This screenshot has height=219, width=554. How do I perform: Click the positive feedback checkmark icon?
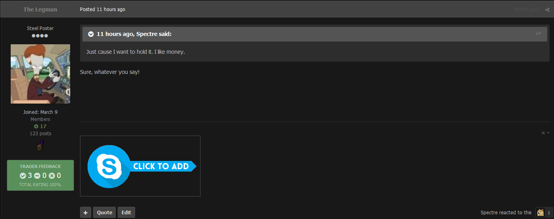click(x=23, y=176)
